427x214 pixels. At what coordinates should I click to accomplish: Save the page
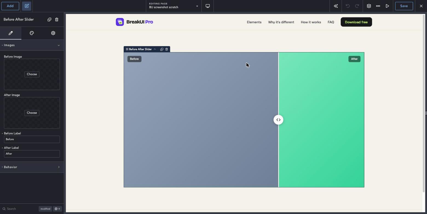pos(404,6)
